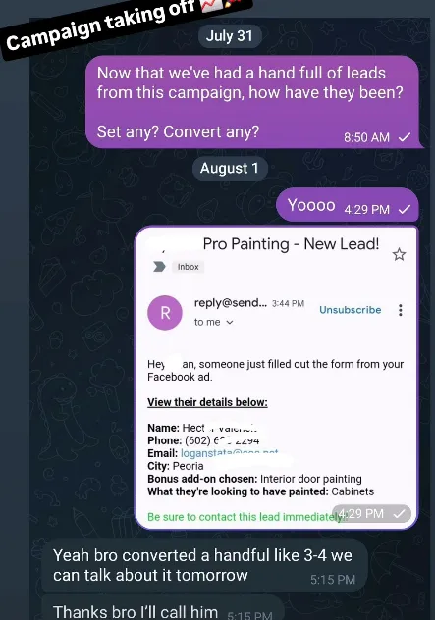Open the three-dot email options menu
The width and height of the screenshot is (435, 620).
(401, 310)
